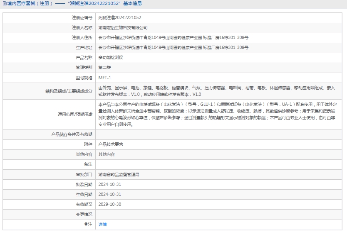Click registrant name 湖南宏怡生物科技有限公司
Screen dimensions: 347x232
coord(123,28)
